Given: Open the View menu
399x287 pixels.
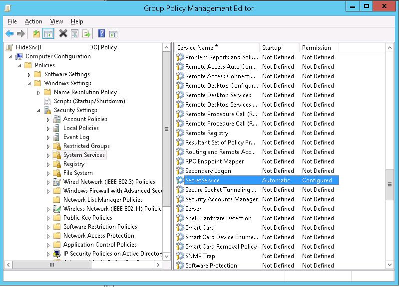Looking at the screenshot, I should pos(56,21).
